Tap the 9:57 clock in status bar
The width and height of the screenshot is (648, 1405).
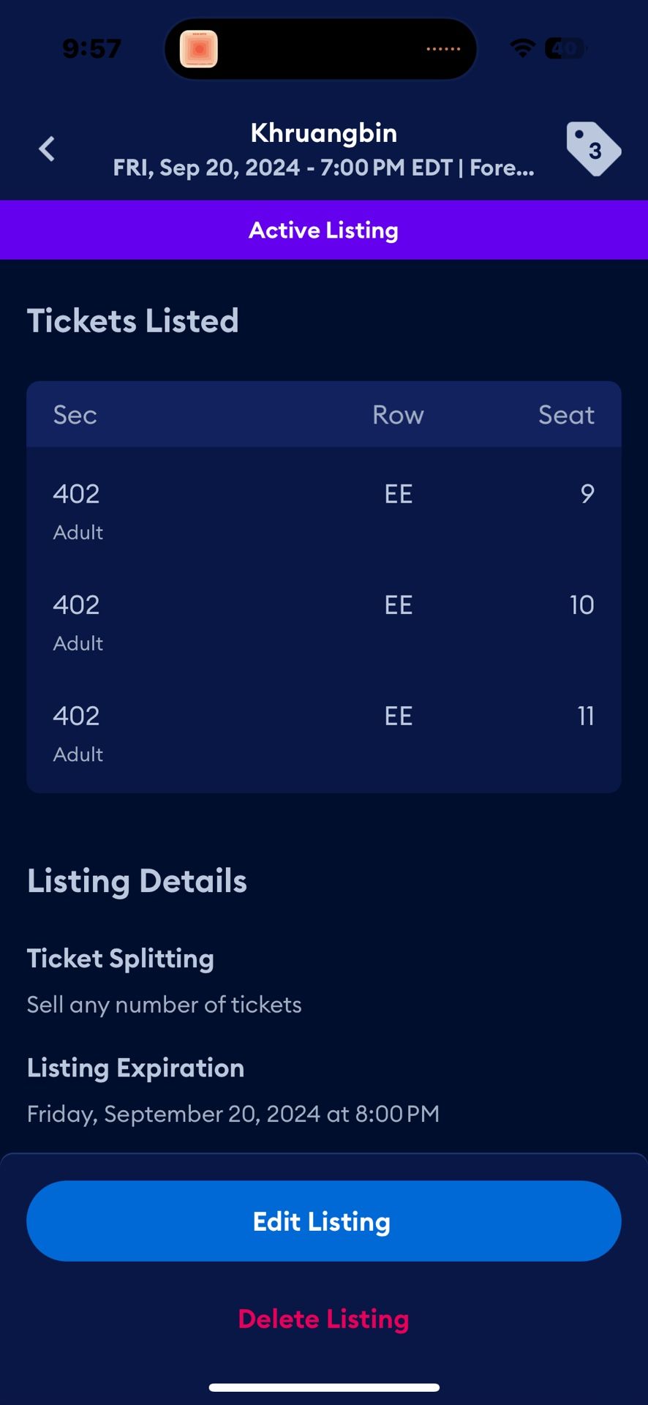click(91, 49)
